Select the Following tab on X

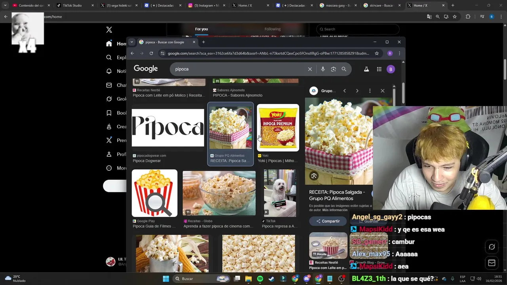[x=273, y=29]
